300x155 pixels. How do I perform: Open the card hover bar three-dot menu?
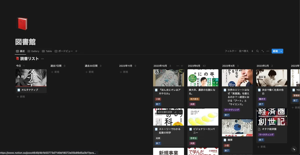coord(180,112)
